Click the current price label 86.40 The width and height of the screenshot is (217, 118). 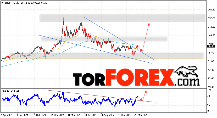coord(211,46)
